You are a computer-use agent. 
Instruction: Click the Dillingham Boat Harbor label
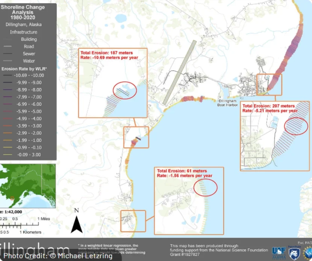click(x=228, y=103)
